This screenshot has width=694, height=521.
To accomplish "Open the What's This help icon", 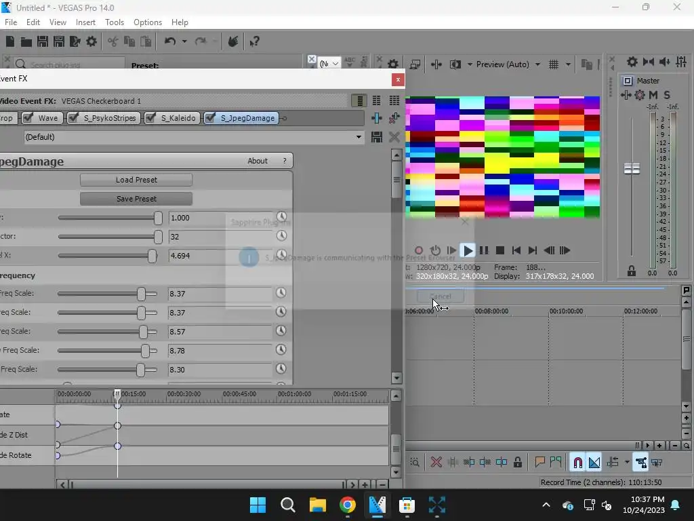I will 254,41.
